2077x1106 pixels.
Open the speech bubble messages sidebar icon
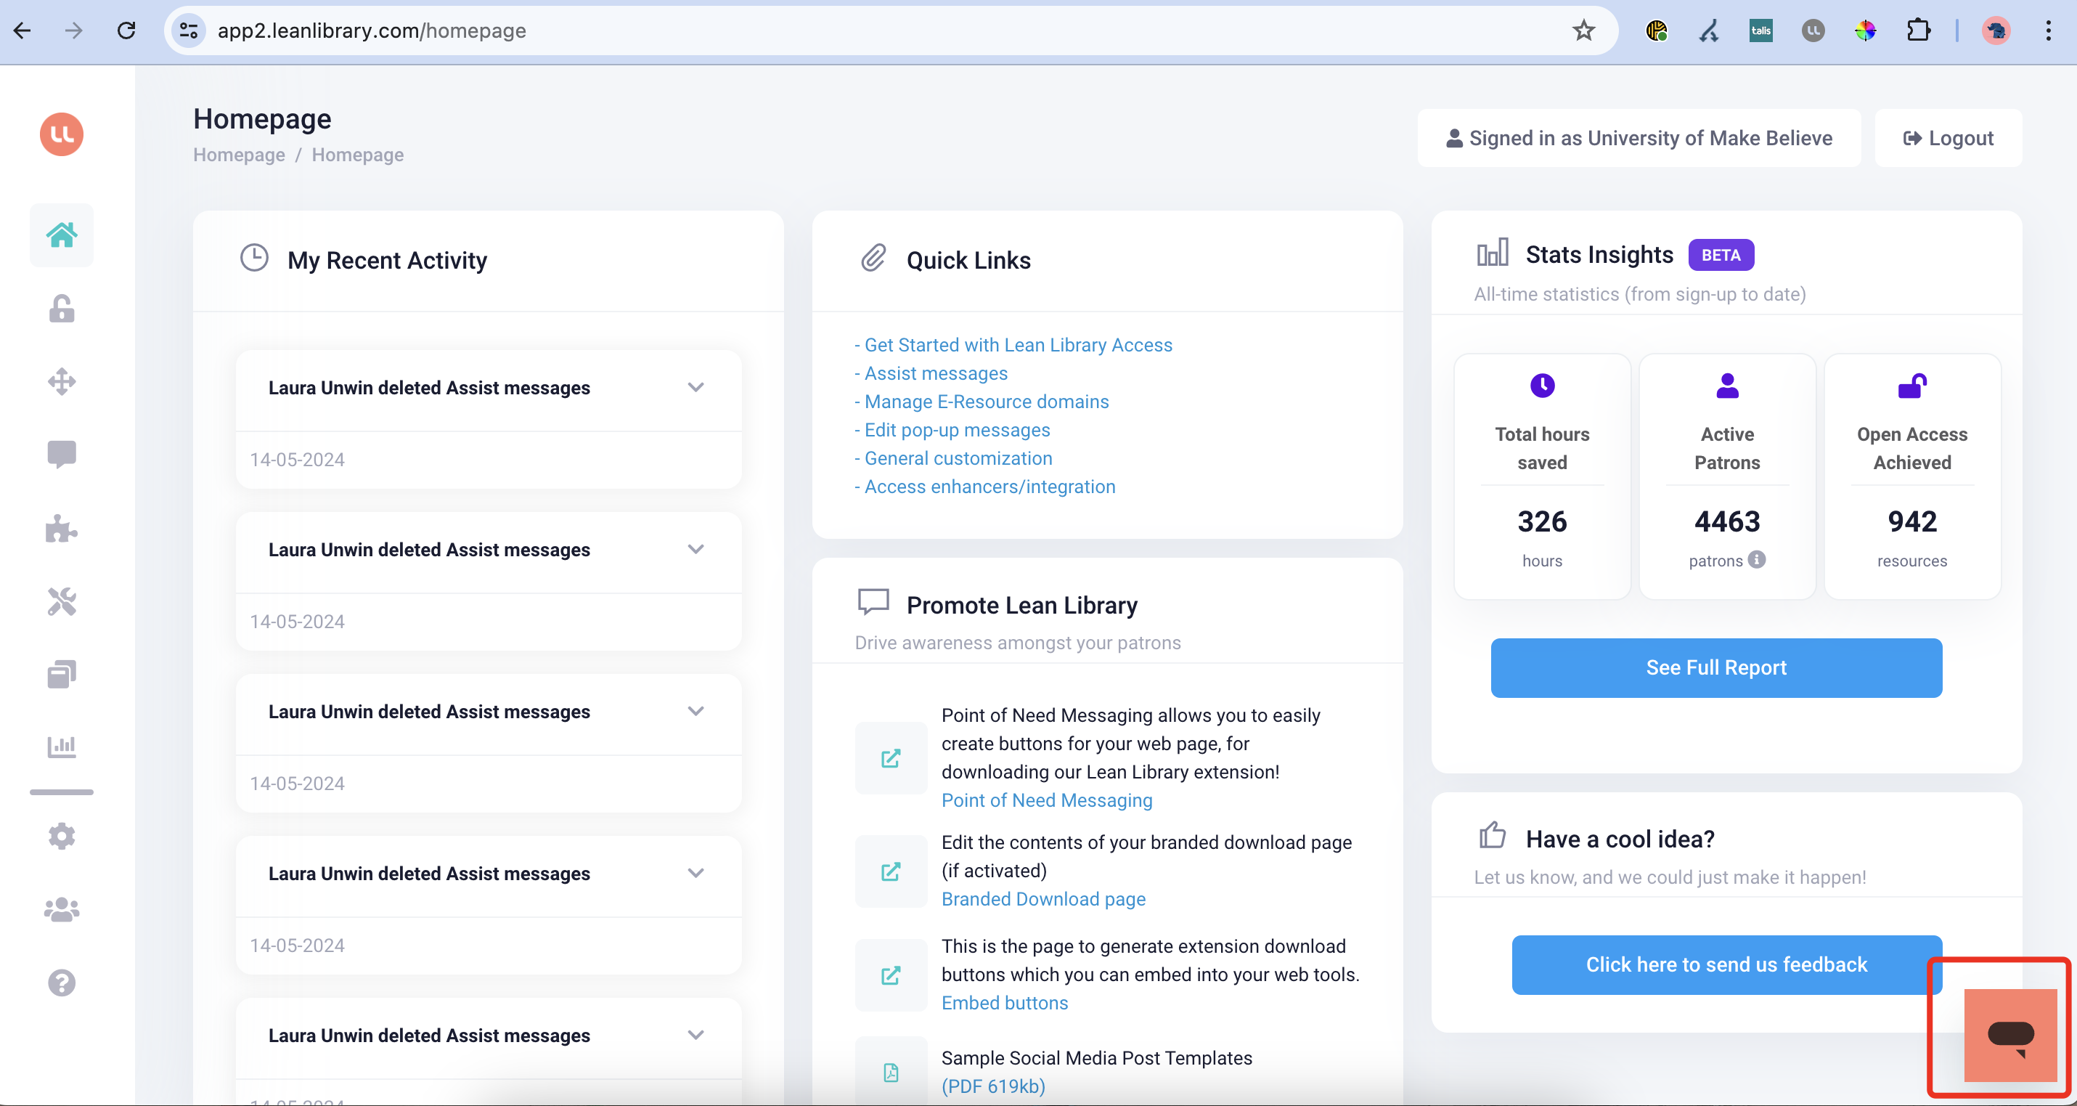pos(61,455)
